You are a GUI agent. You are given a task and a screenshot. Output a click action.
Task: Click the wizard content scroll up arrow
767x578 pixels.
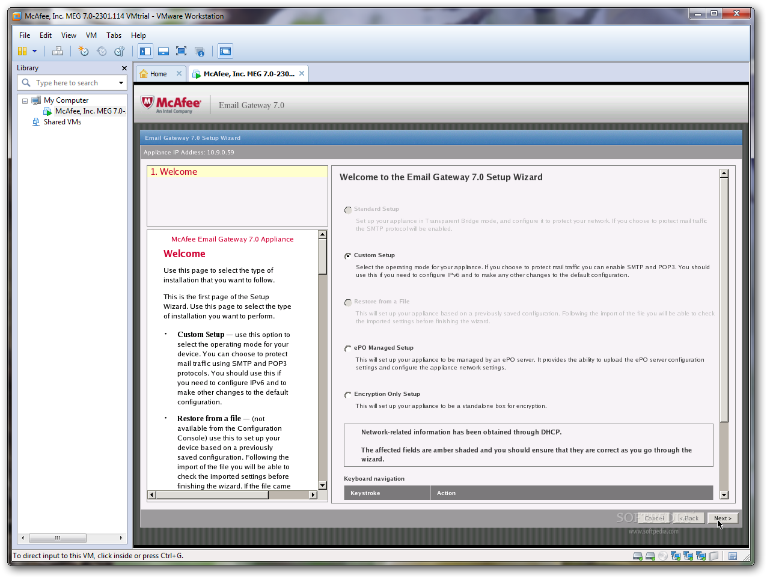pyautogui.click(x=724, y=174)
